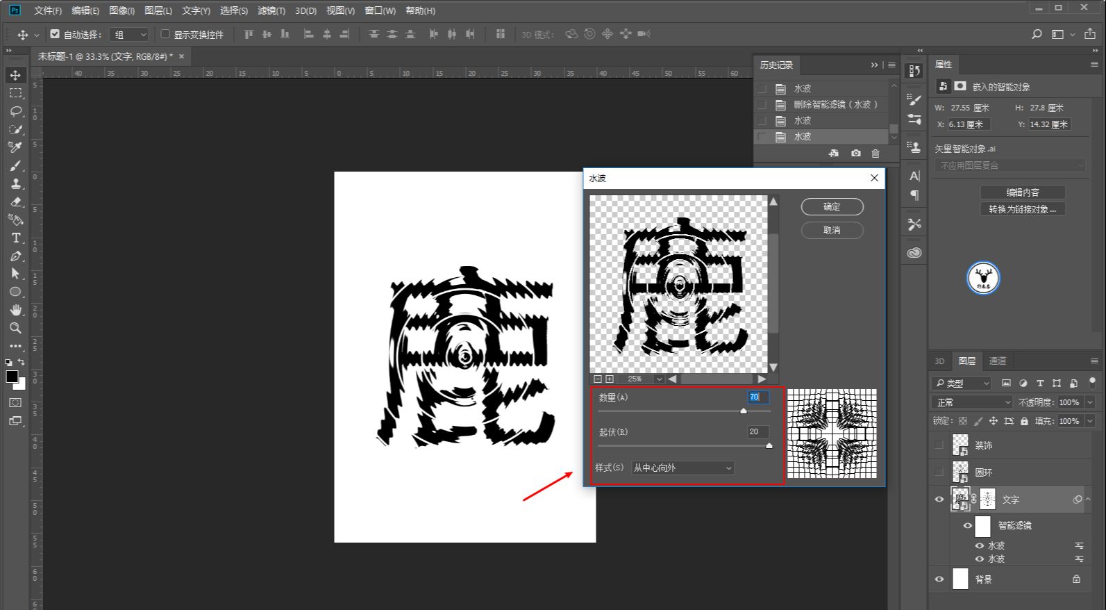Enable Show Transform Controls checkbox
The width and height of the screenshot is (1106, 610).
165,34
